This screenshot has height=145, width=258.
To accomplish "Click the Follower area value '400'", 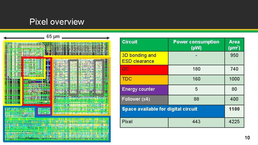I will coord(234,99).
